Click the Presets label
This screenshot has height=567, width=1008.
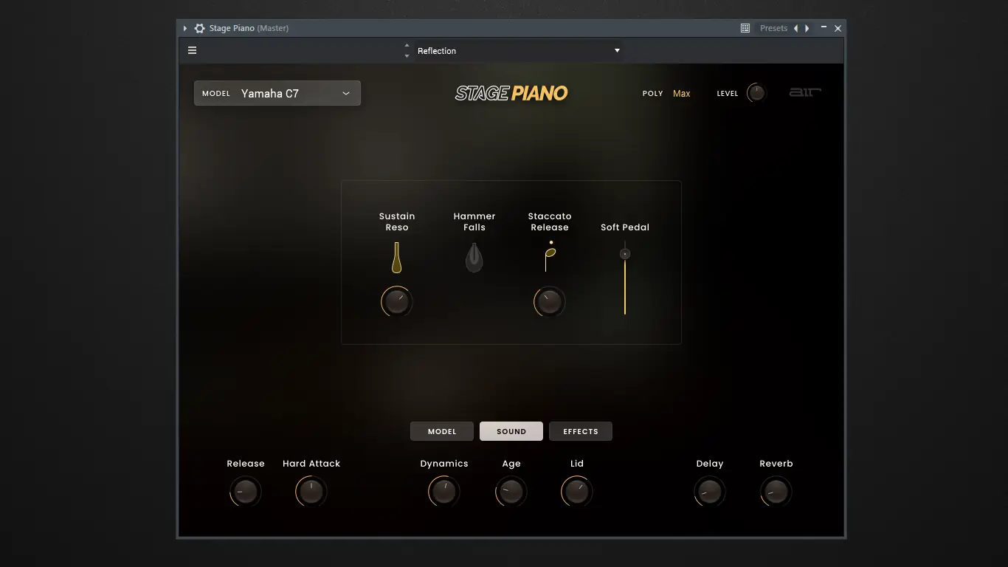coord(774,28)
